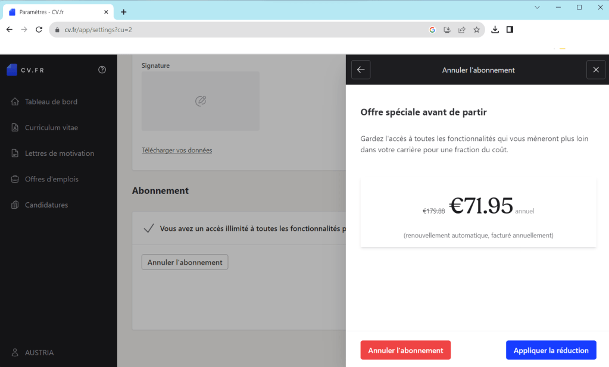Click the share page icon in address bar
Viewport: 609px width, 367px height.
click(x=462, y=30)
